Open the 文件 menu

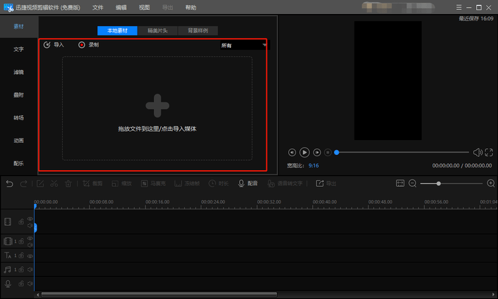pyautogui.click(x=98, y=7)
